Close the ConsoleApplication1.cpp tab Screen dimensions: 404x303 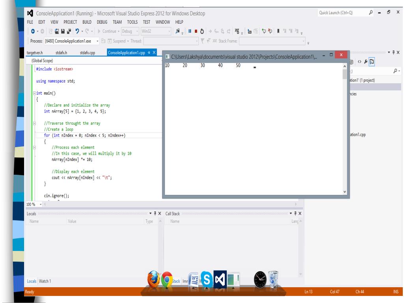154,52
